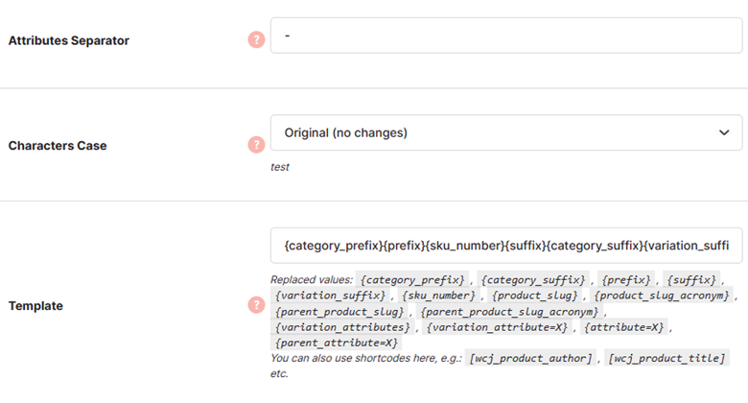This screenshot has width=748, height=403.
Task: Click the {product_slug} code tag
Action: coord(535,296)
